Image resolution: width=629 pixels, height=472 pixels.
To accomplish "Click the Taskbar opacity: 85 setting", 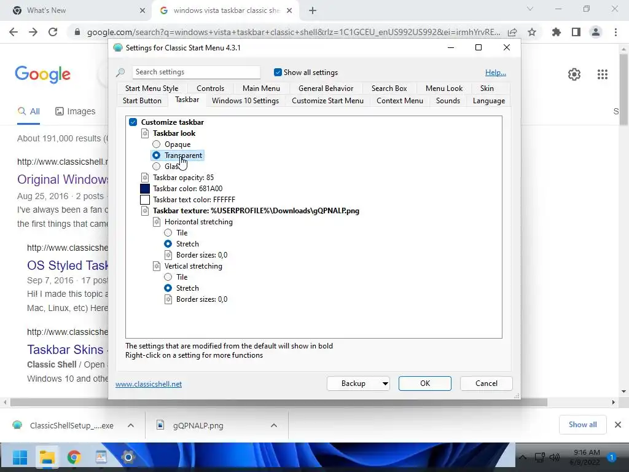I will tap(183, 178).
